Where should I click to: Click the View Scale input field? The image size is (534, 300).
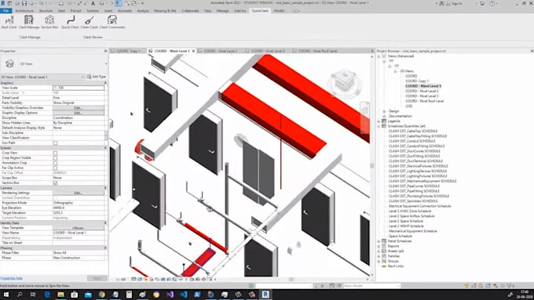pyautogui.click(x=79, y=88)
